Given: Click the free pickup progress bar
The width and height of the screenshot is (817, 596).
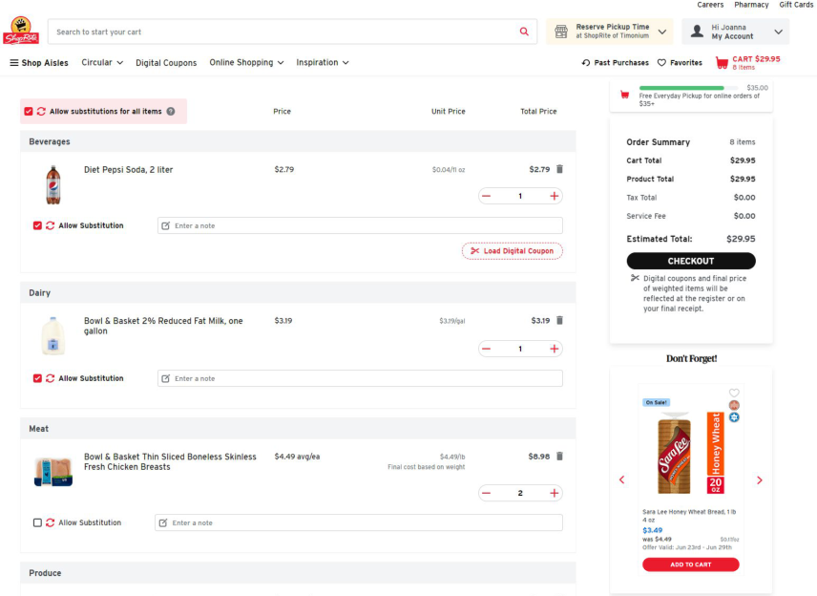Looking at the screenshot, I should [x=689, y=88].
